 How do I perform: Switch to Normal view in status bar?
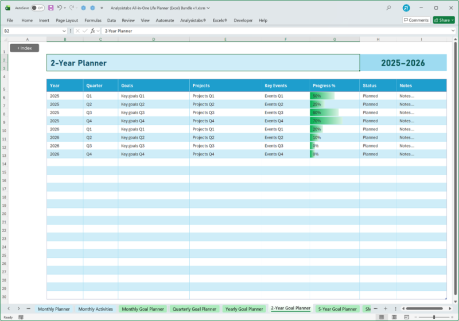[x=382, y=317]
